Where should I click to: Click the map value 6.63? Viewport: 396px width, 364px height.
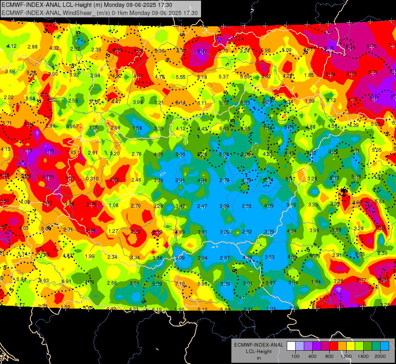[x=44, y=280]
